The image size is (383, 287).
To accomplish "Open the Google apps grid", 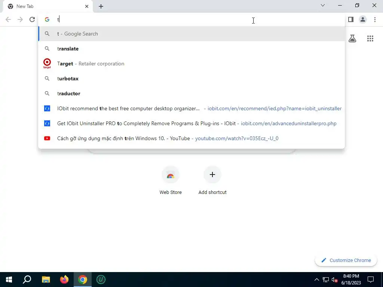I will tap(370, 38).
